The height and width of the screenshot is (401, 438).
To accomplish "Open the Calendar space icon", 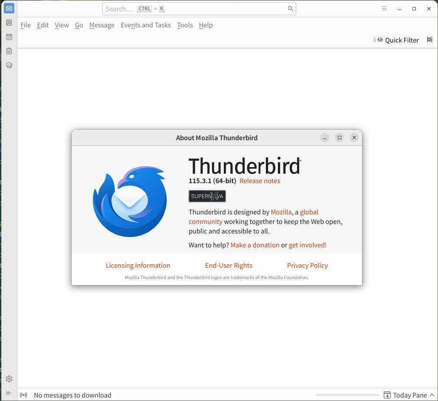I will [9, 37].
